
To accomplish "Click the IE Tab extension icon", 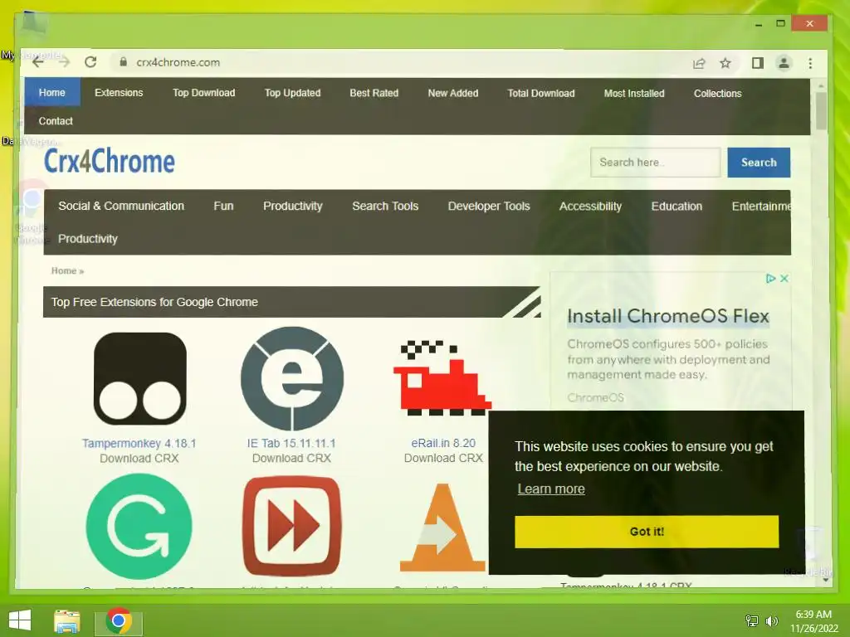I will tap(292, 378).
